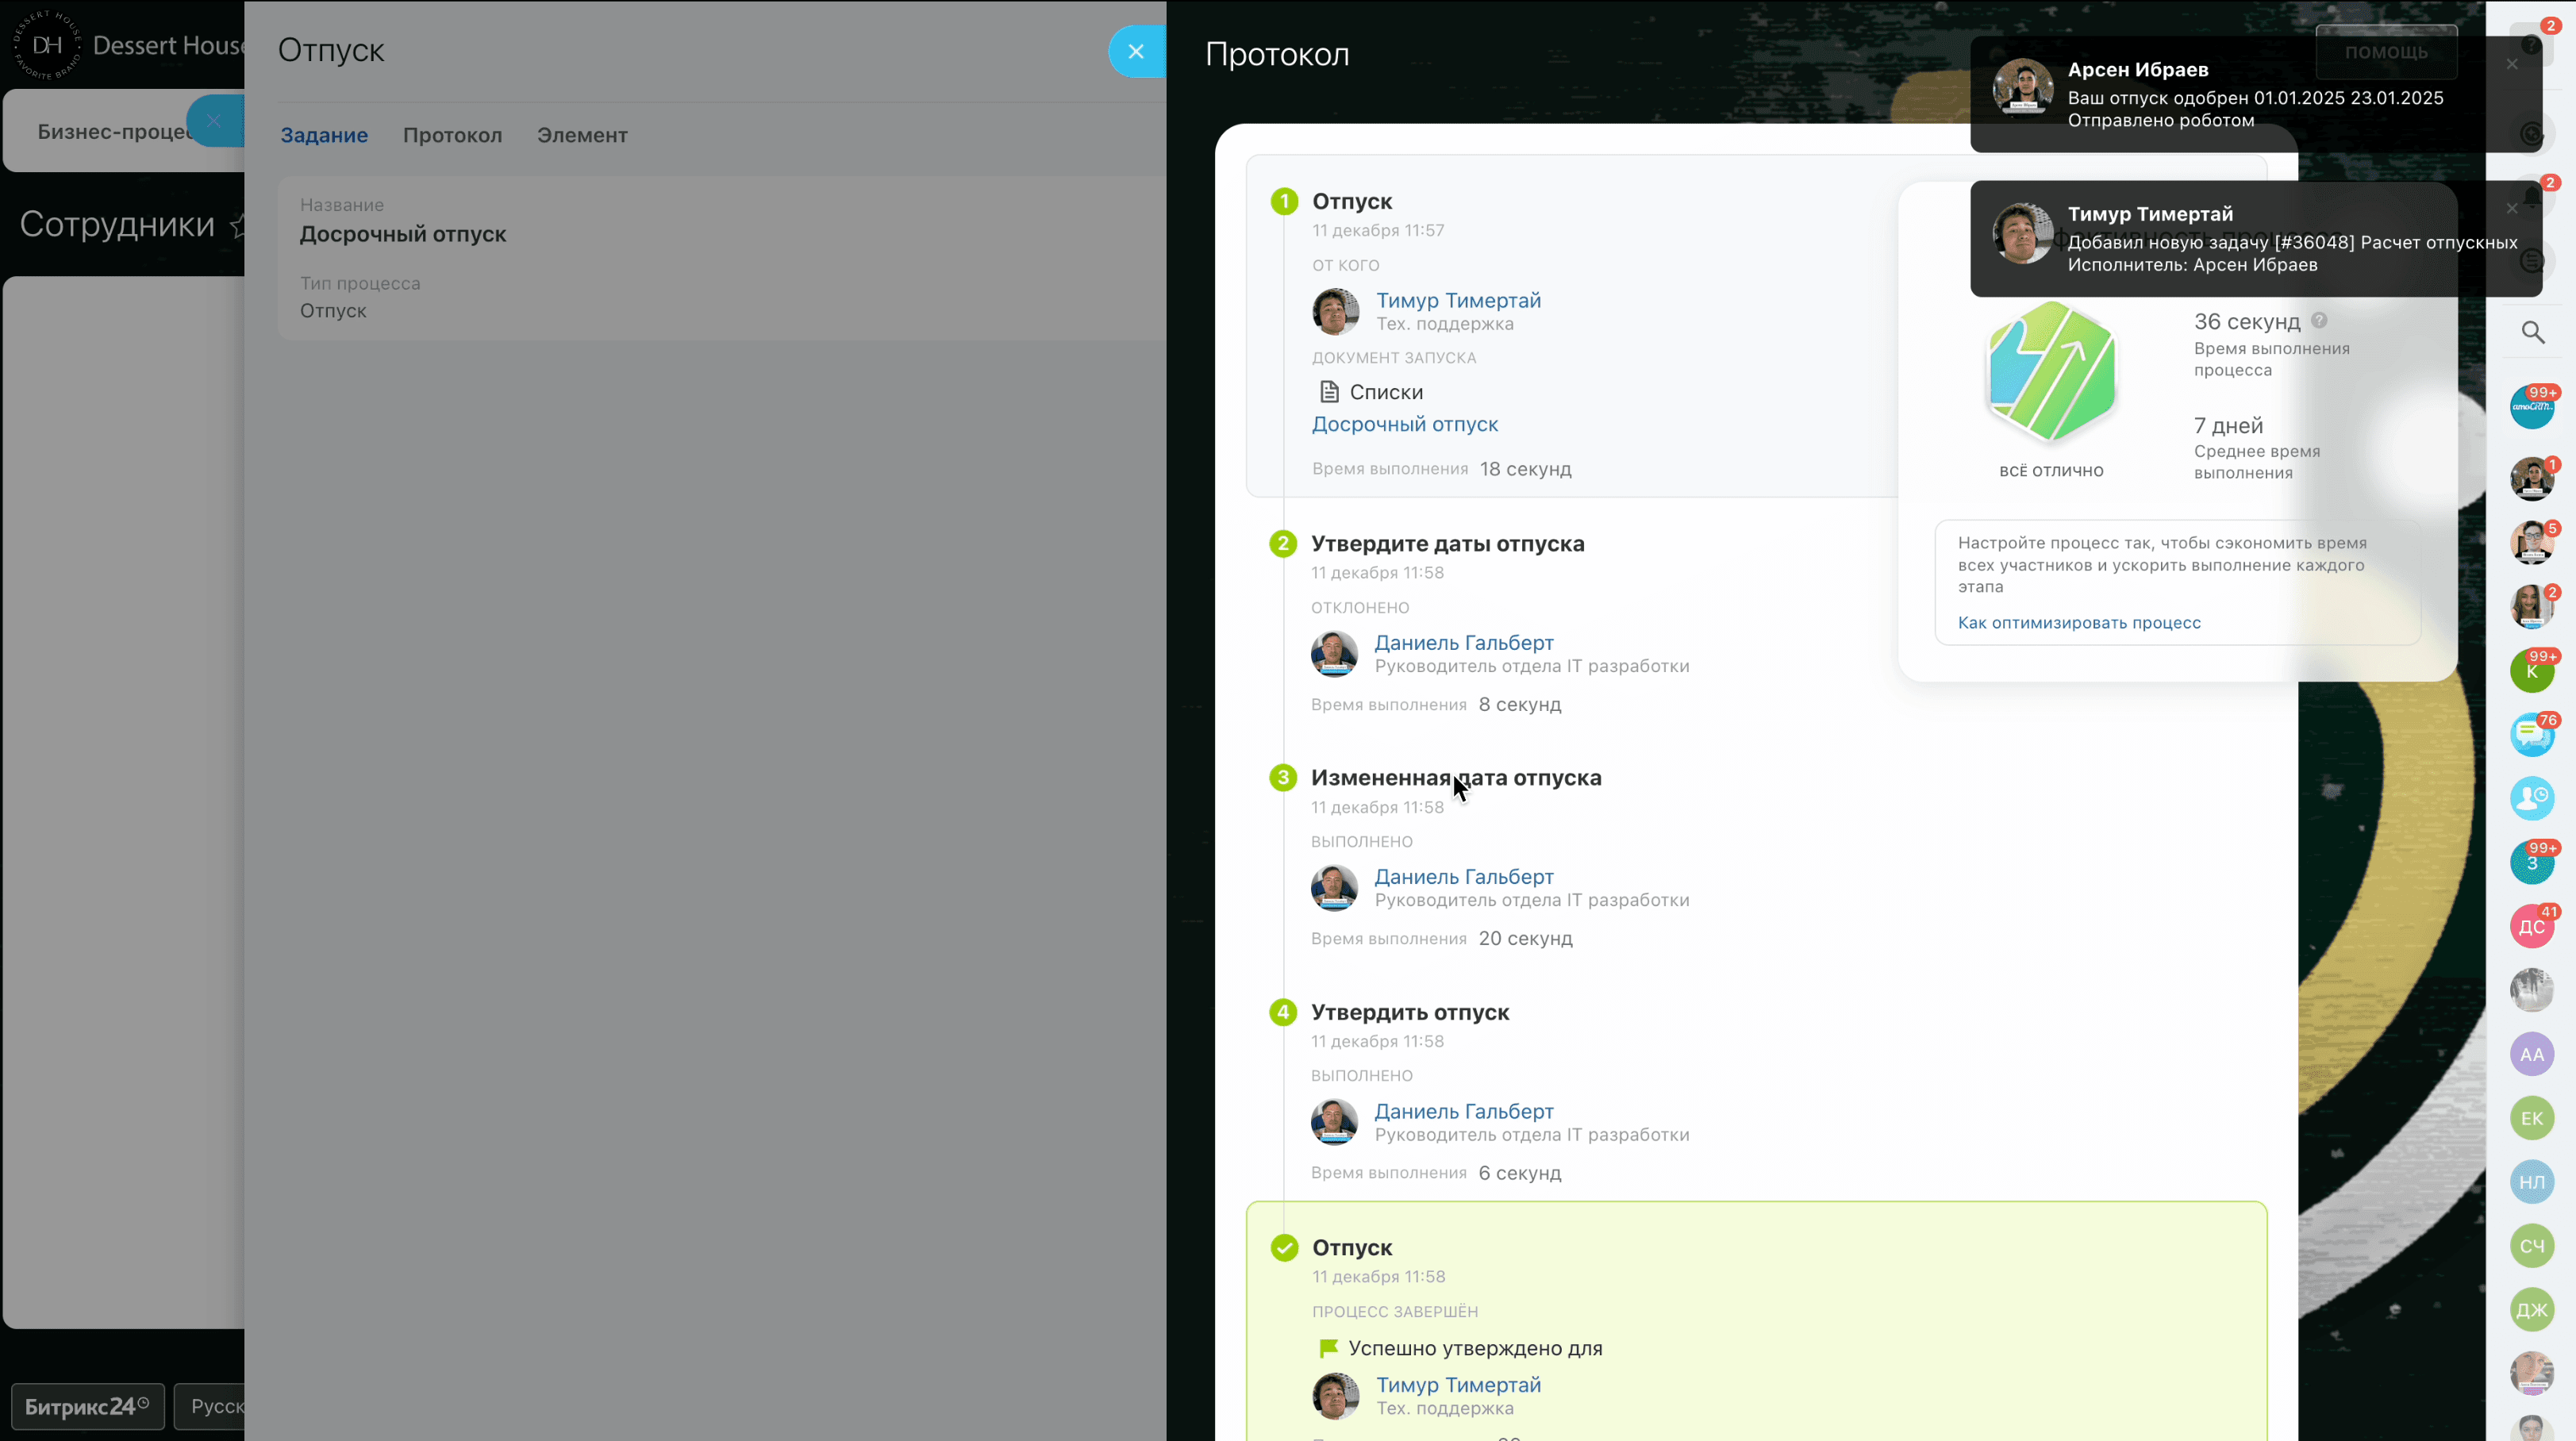The height and width of the screenshot is (1441, 2576).
Task: Switch to the Протокол tab
Action: pos(452,135)
